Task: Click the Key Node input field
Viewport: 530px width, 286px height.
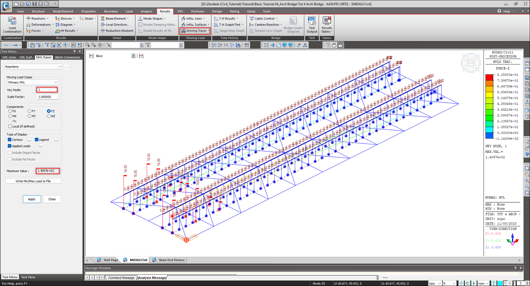Action: (47, 90)
